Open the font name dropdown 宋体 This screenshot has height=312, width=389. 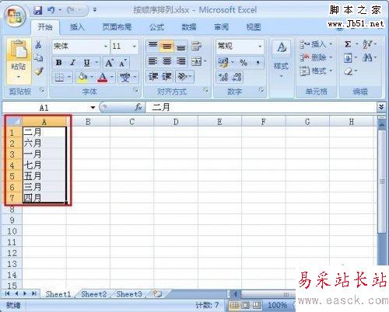tap(106, 47)
